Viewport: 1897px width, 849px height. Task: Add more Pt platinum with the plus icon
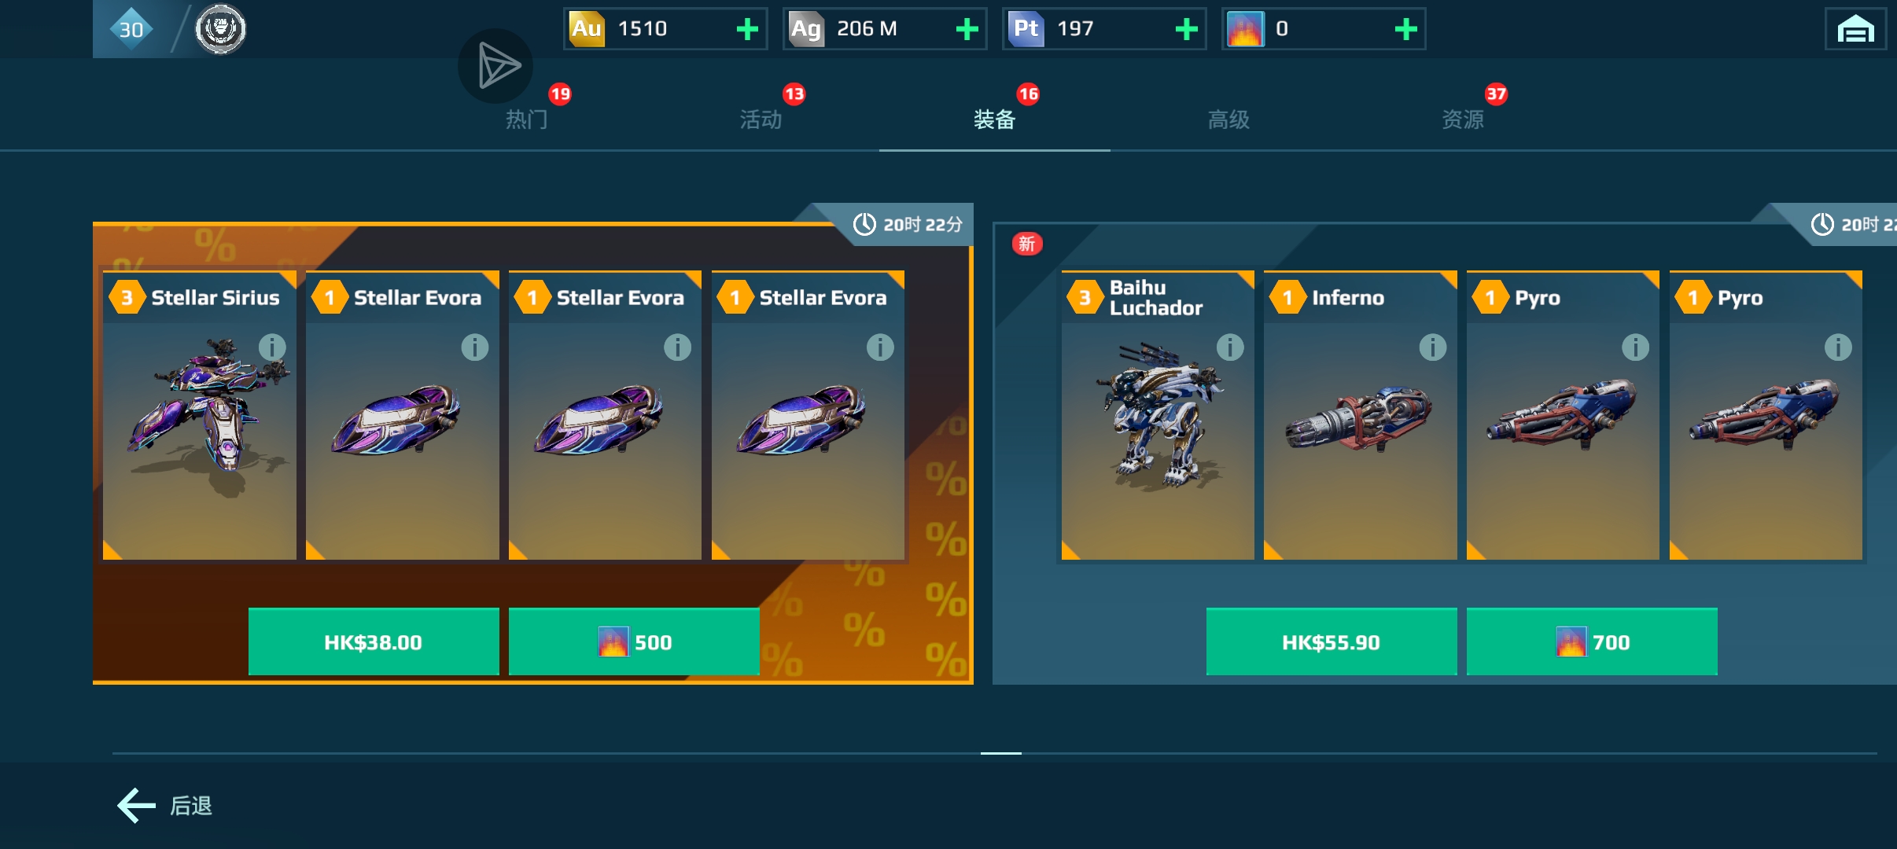coord(1186,29)
